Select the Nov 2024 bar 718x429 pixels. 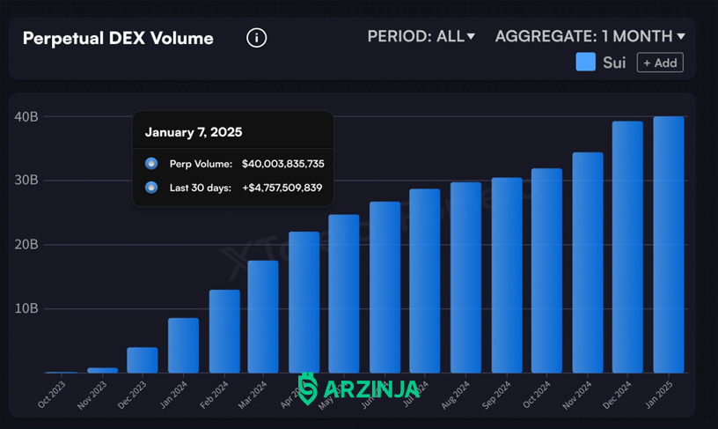(x=588, y=263)
